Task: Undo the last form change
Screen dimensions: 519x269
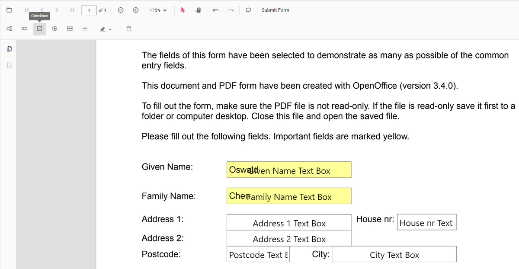Action: [215, 10]
